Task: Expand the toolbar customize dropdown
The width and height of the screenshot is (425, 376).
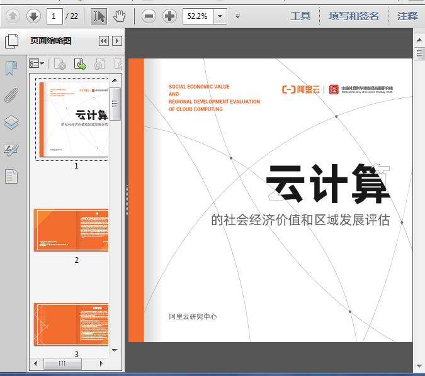Action: [237, 16]
